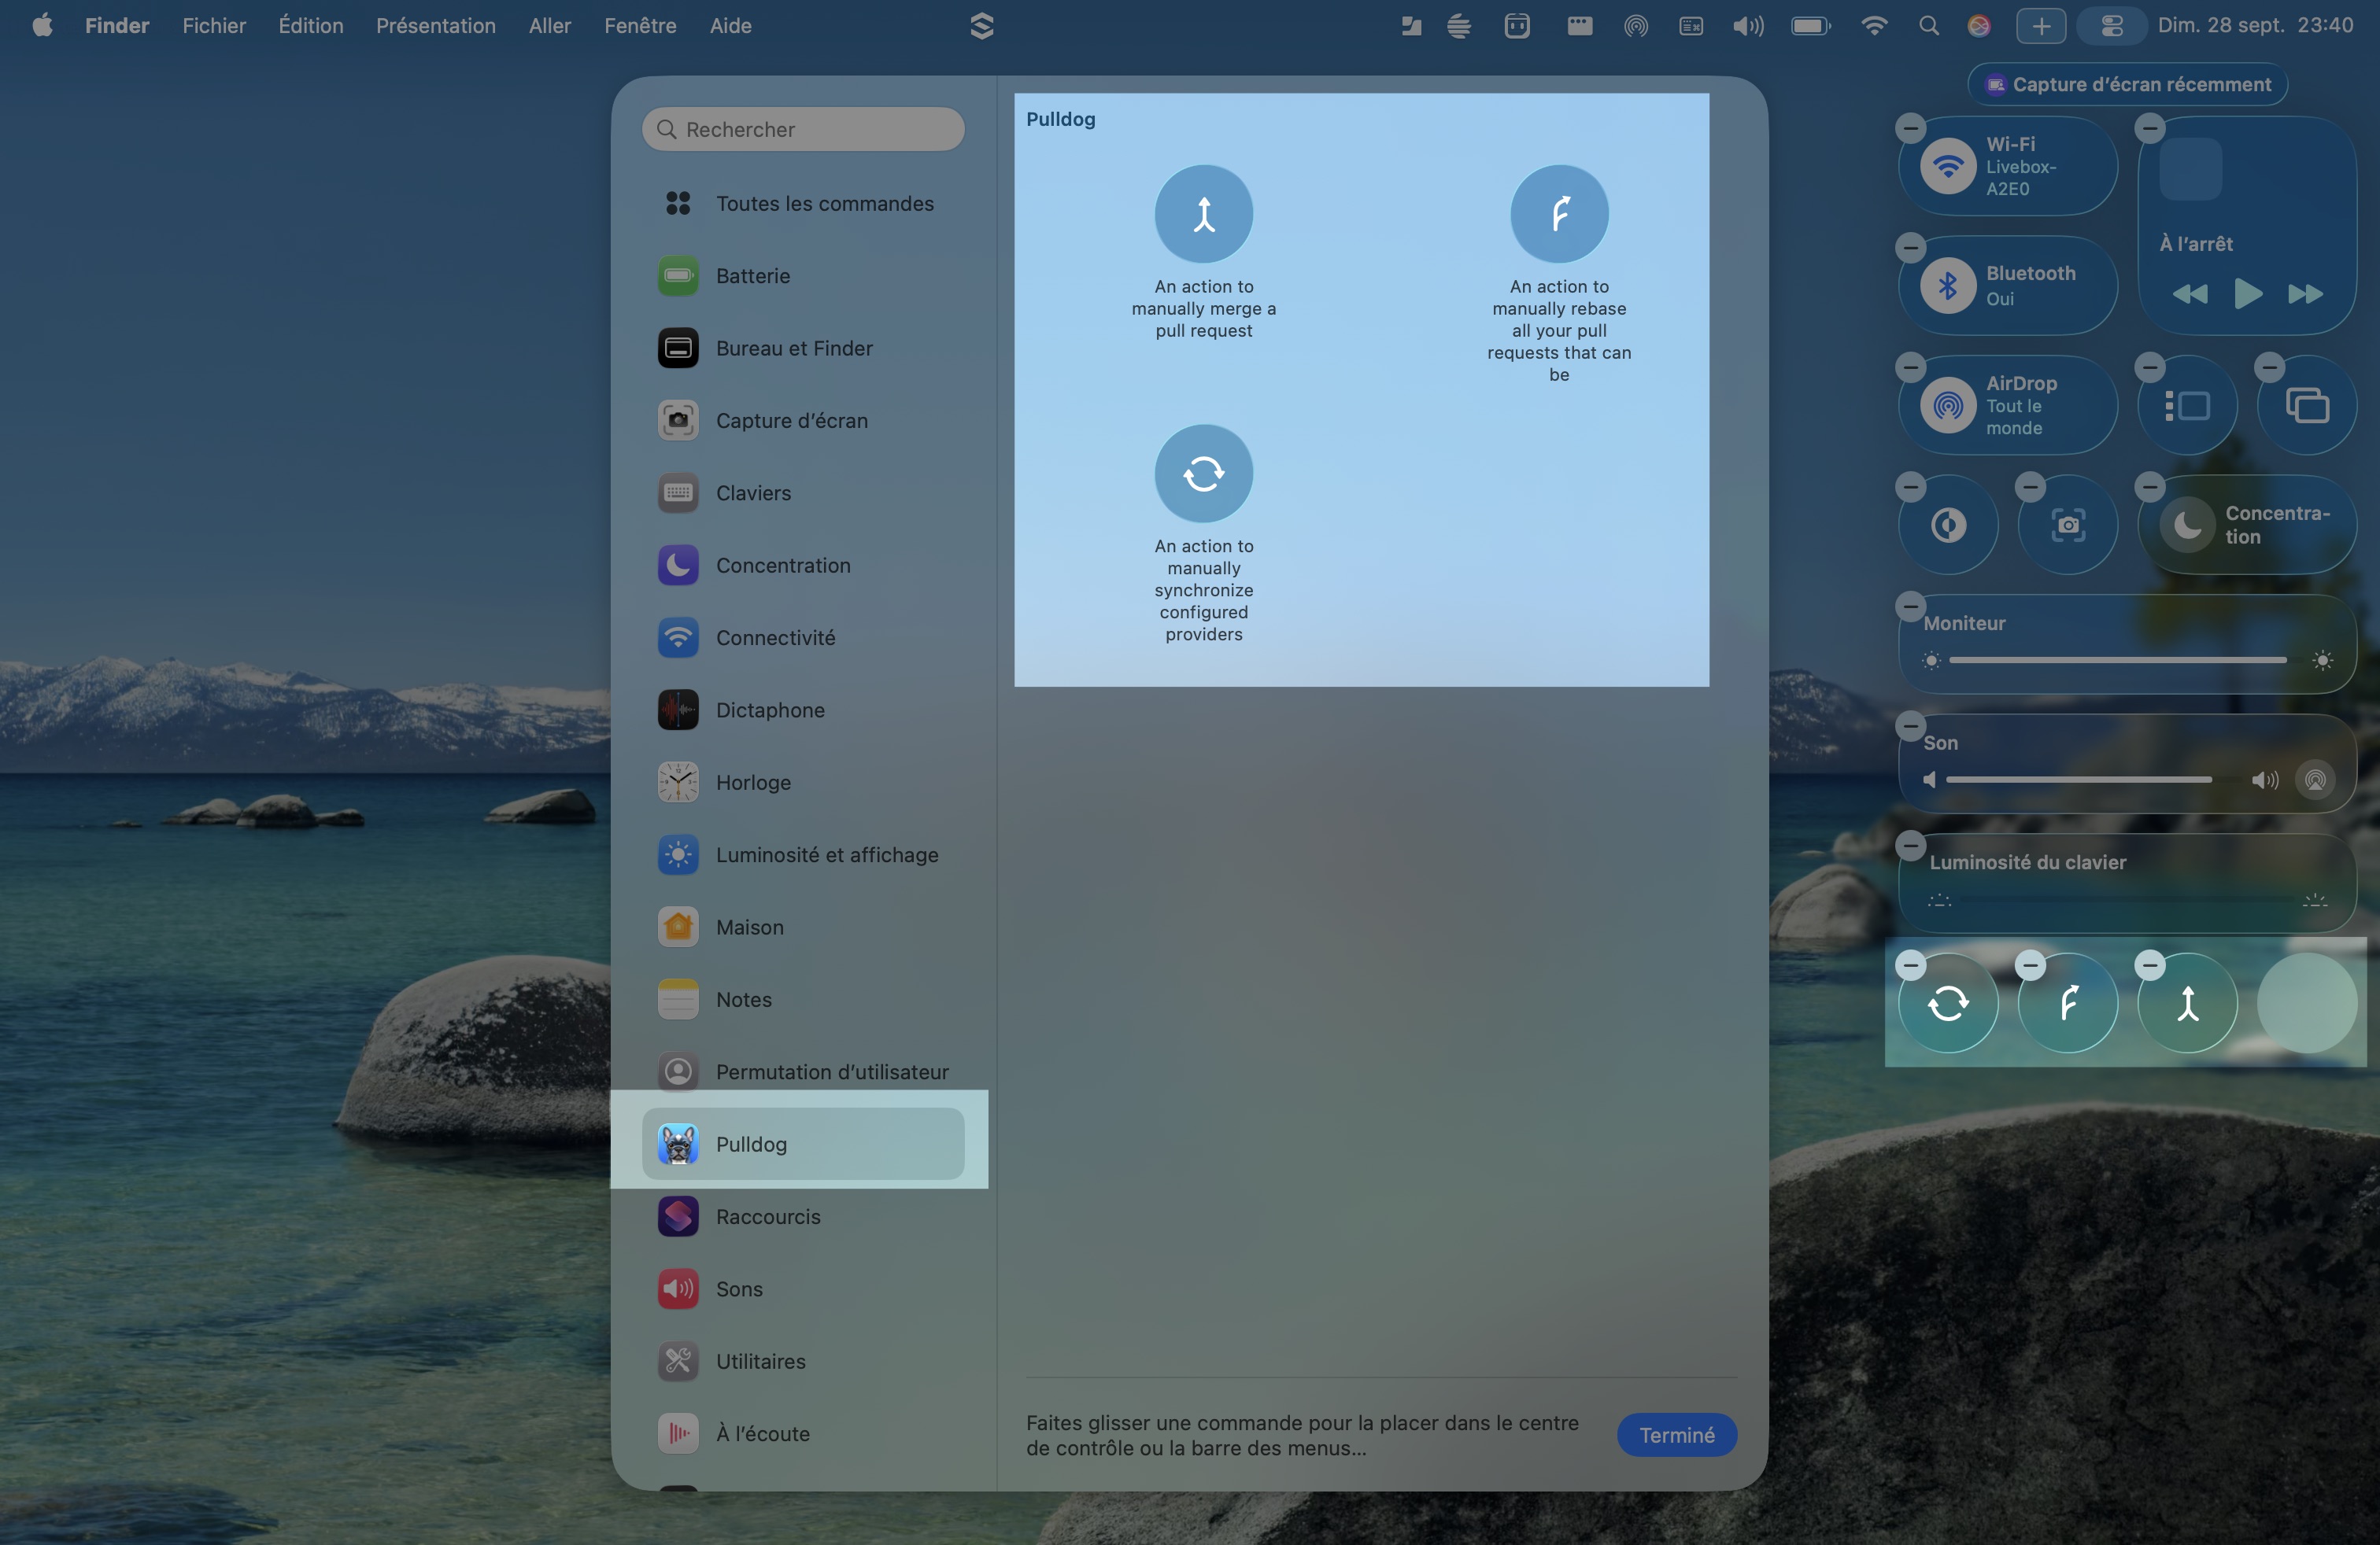Adjust the Son volume slider
This screenshot has height=1545, width=2380.
click(x=2078, y=780)
